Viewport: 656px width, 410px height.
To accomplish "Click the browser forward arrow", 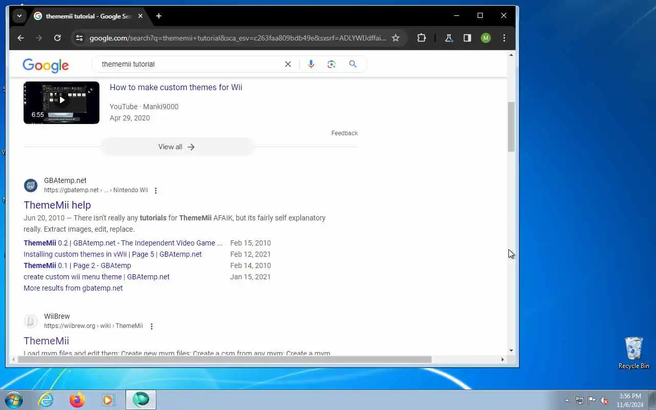I will (39, 38).
